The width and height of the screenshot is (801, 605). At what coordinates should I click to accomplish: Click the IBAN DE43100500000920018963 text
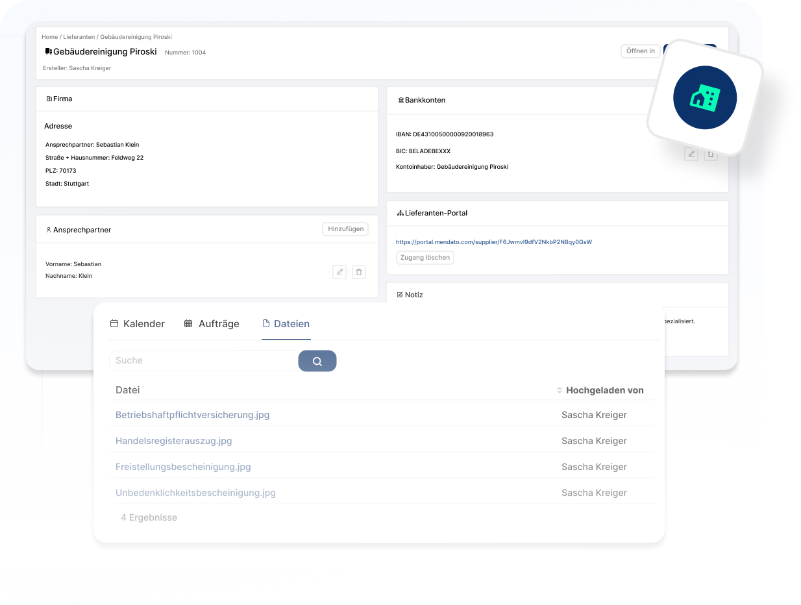pyautogui.click(x=445, y=134)
